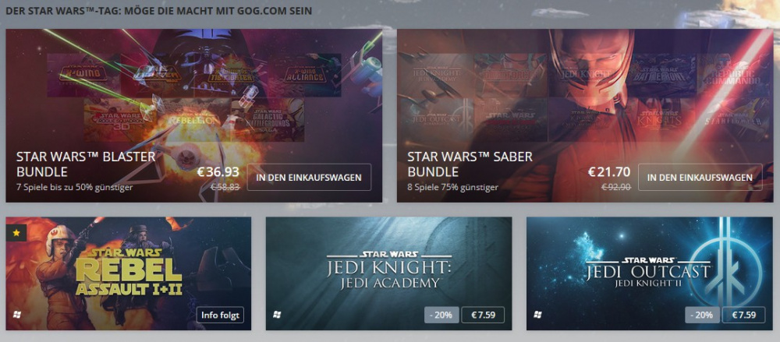Click Windows icon on Jedi Outcast card
Image resolution: width=780 pixels, height=342 pixels.
click(537, 315)
